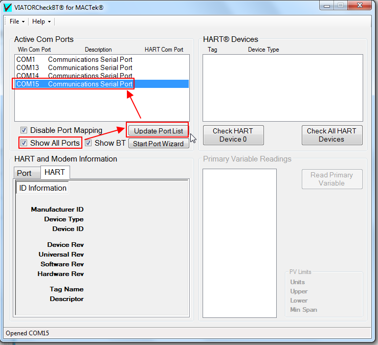Click the Universal Rev label
Screen dimensions: 378x345
click(x=61, y=255)
